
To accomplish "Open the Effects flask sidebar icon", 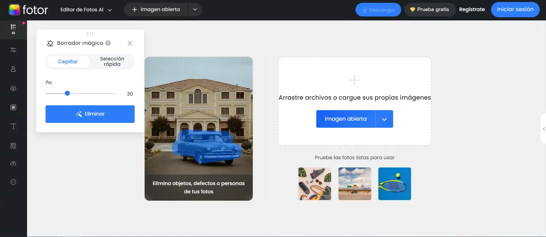I will [x=13, y=69].
